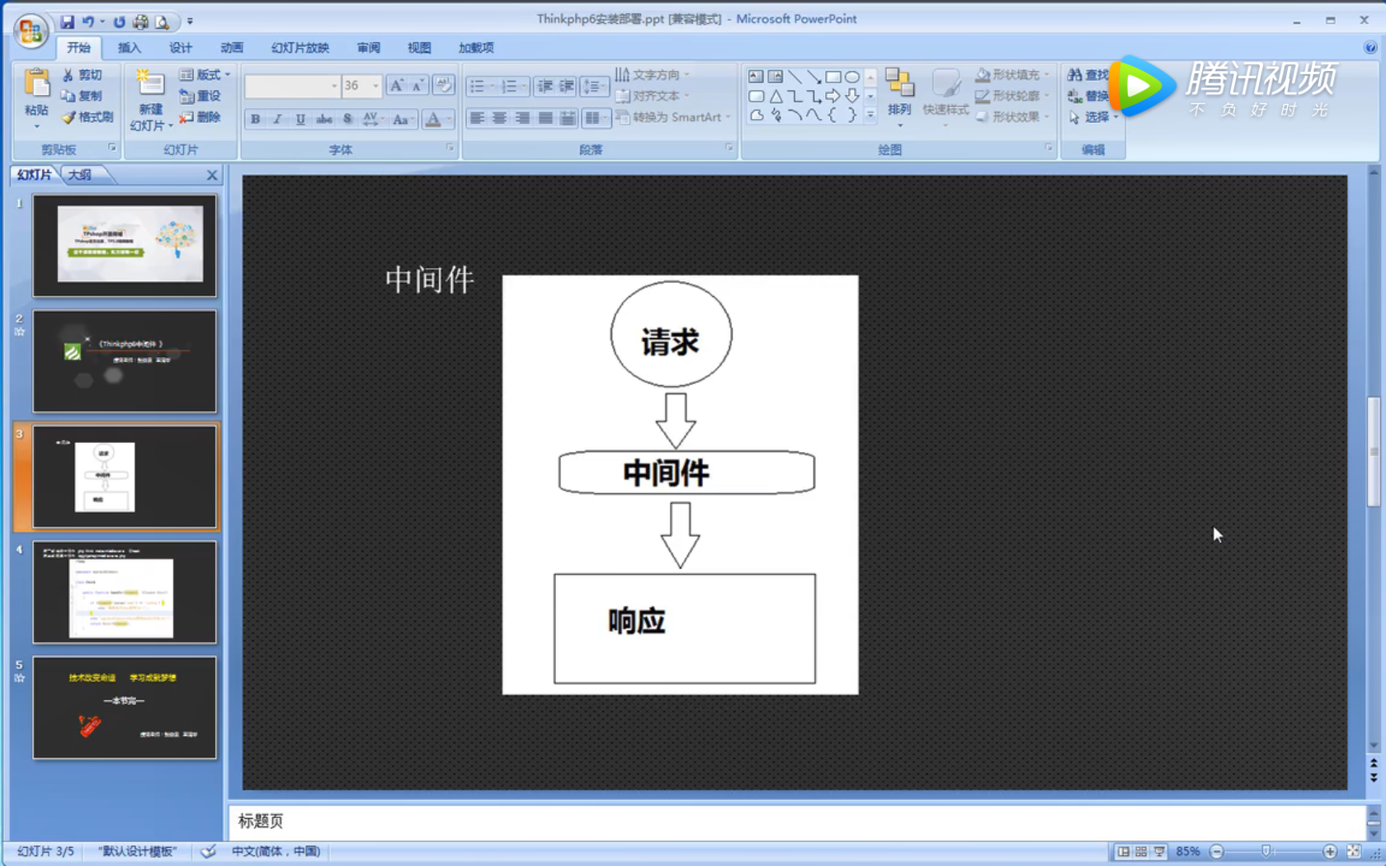This screenshot has height=866, width=1386.
Task: Expand the shapes gallery more arrow
Action: [x=870, y=116]
